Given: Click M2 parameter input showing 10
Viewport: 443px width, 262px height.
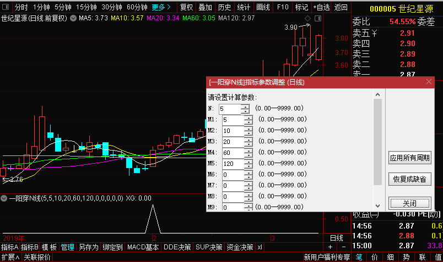Looking at the screenshot, I should [234, 131].
